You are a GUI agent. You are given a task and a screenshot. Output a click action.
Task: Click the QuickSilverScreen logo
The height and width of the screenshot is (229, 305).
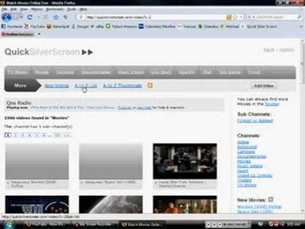pyautogui.click(x=49, y=52)
